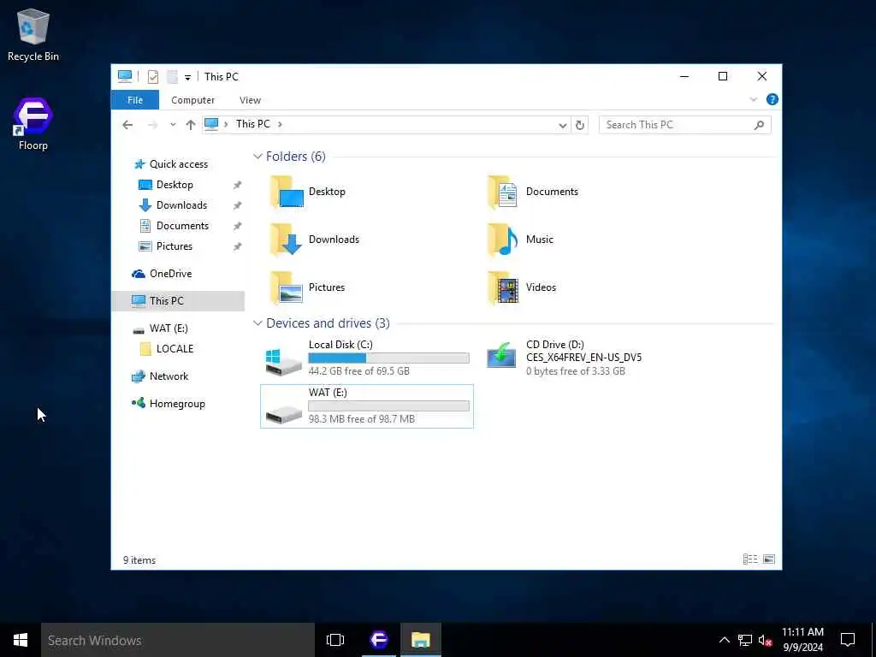Click the Properties icon in the title bar
This screenshot has width=876, height=657.
point(152,76)
